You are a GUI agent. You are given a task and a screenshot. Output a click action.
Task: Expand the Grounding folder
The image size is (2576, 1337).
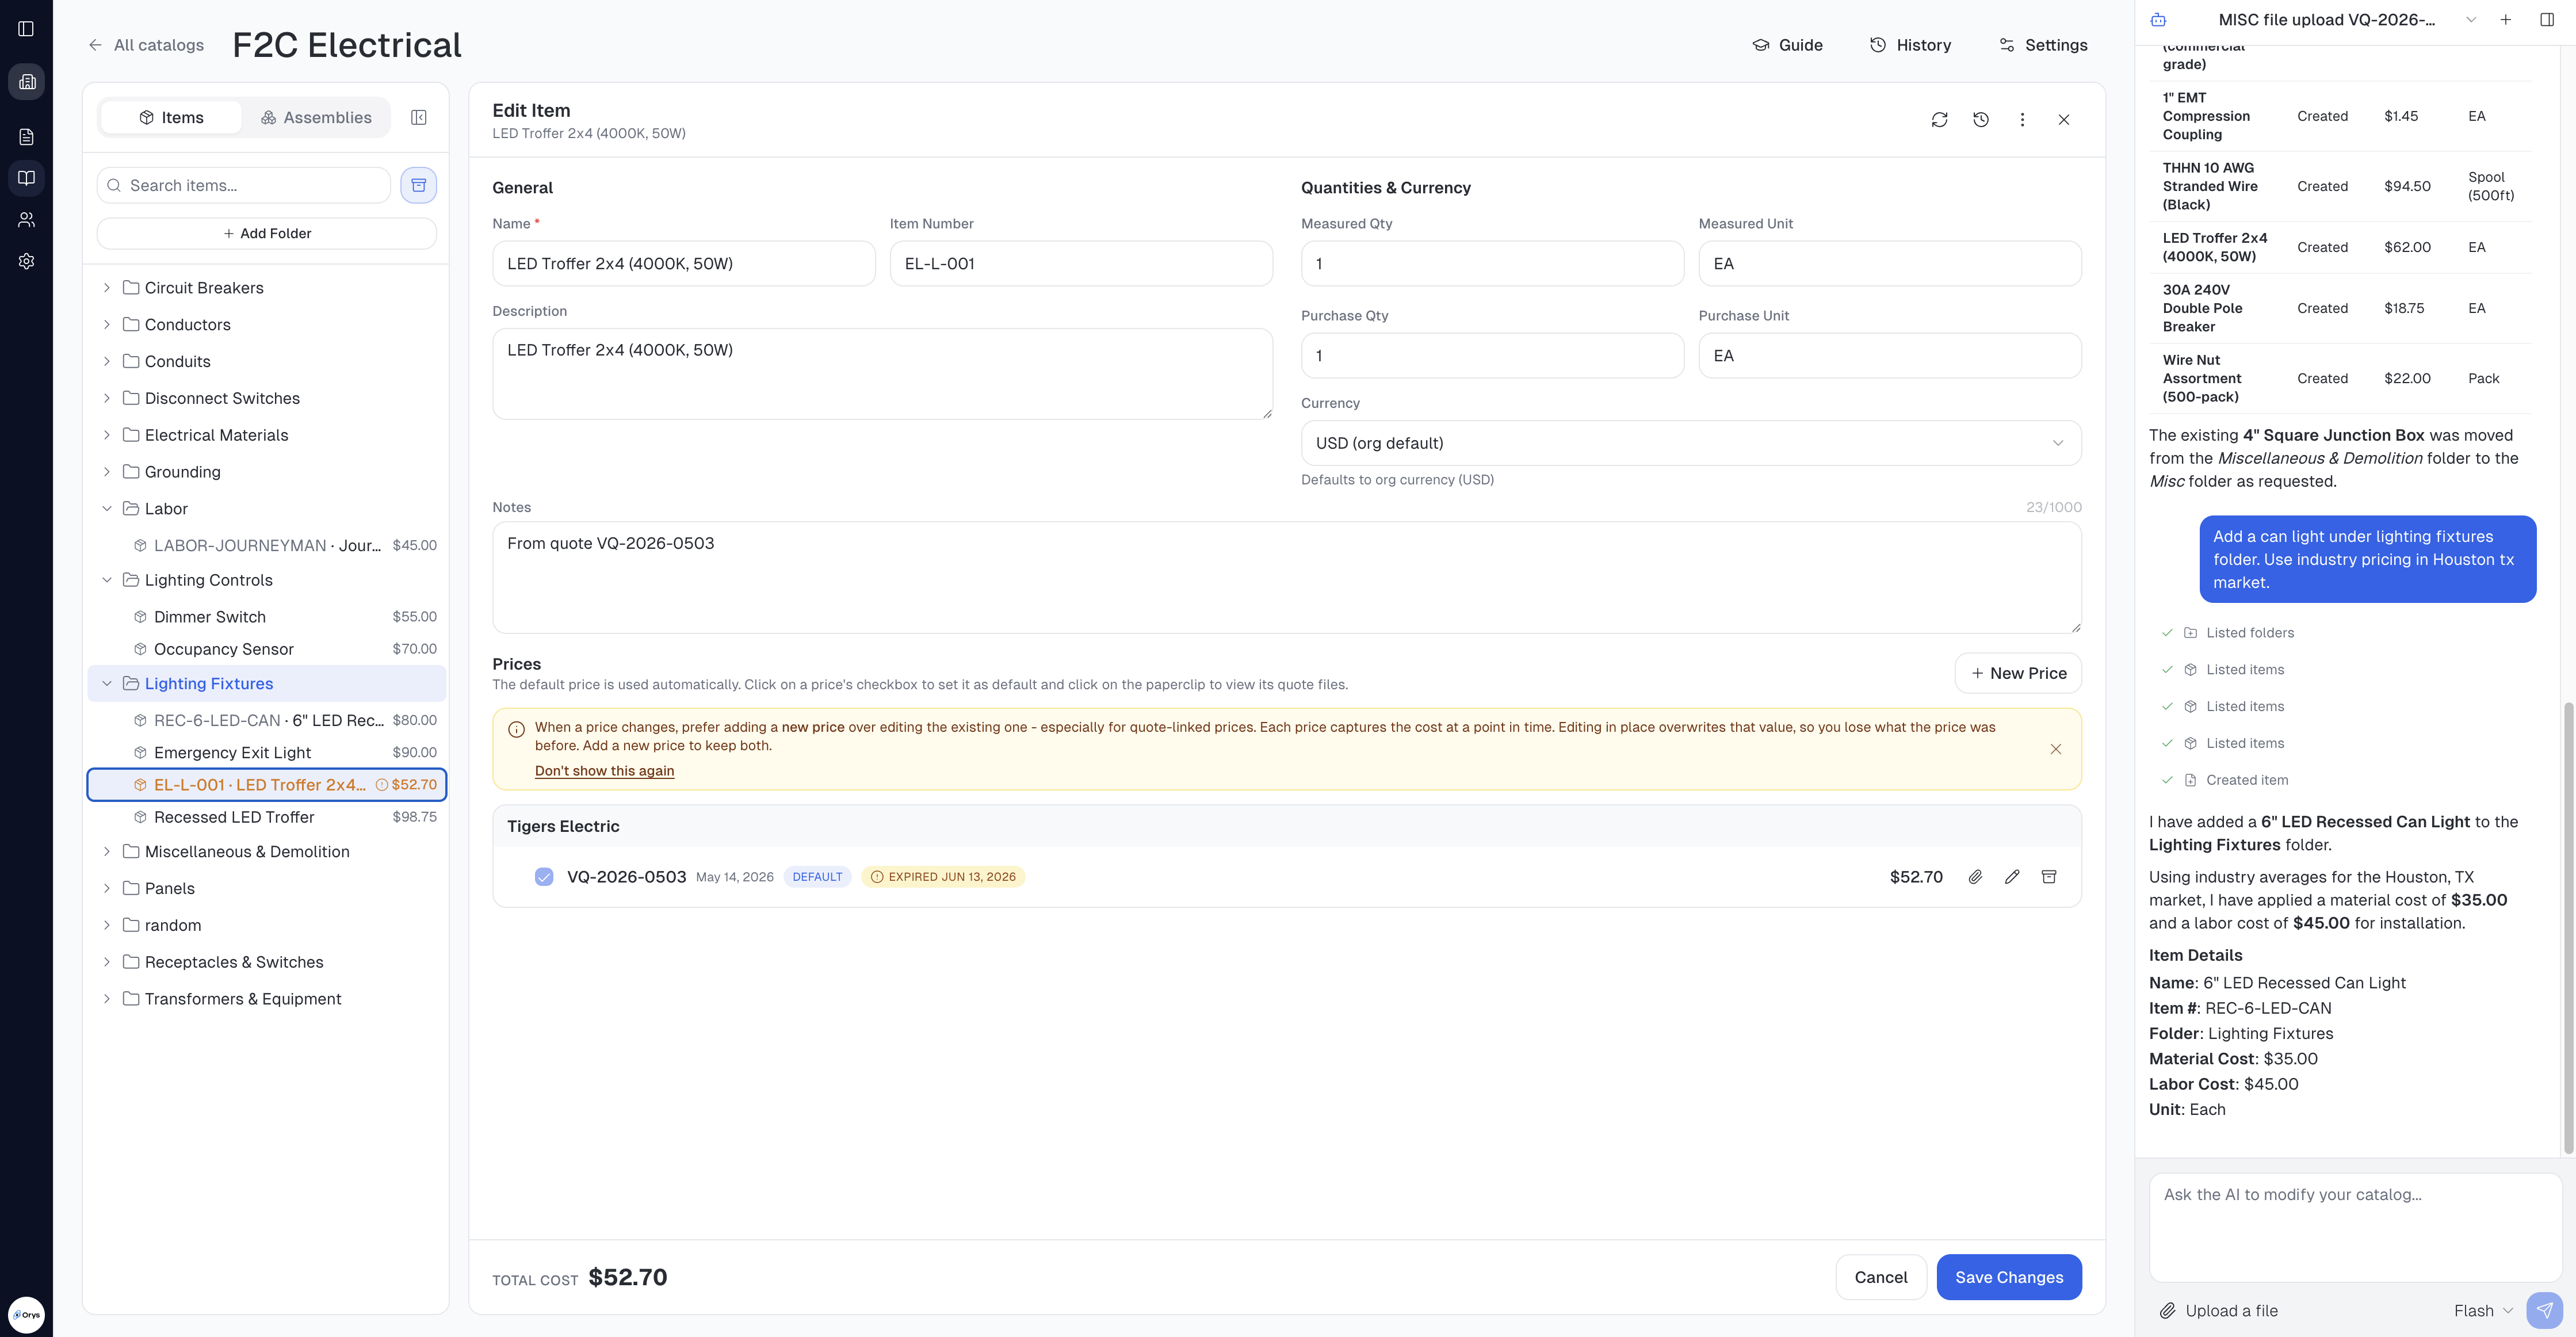pyautogui.click(x=107, y=472)
